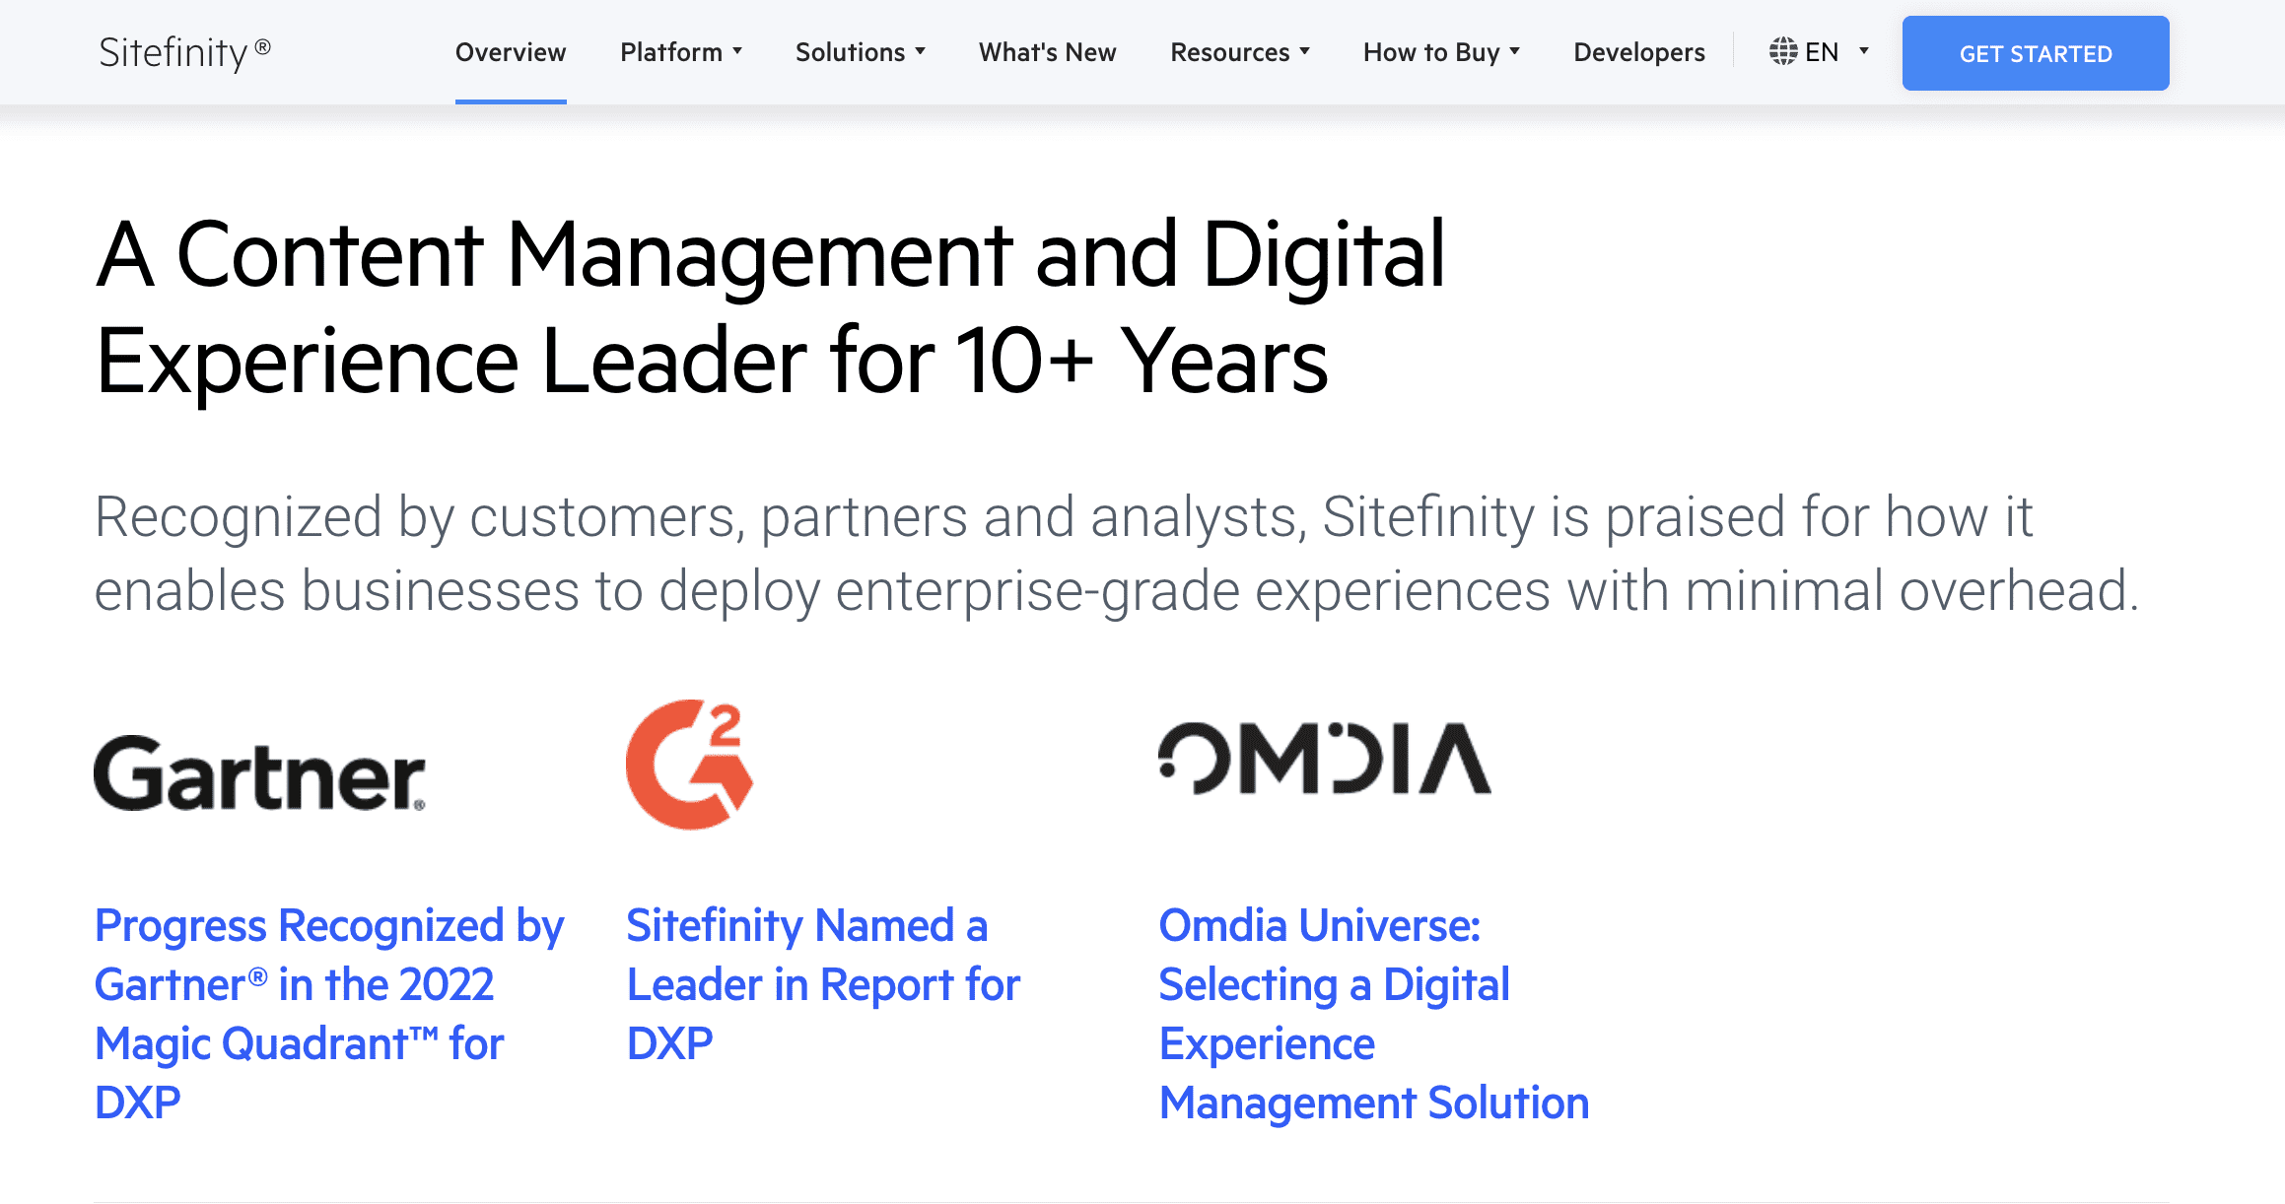Screen dimensions: 2285x1204
Task: Open Sitefinity Named a Leader link
Action: pos(823,984)
